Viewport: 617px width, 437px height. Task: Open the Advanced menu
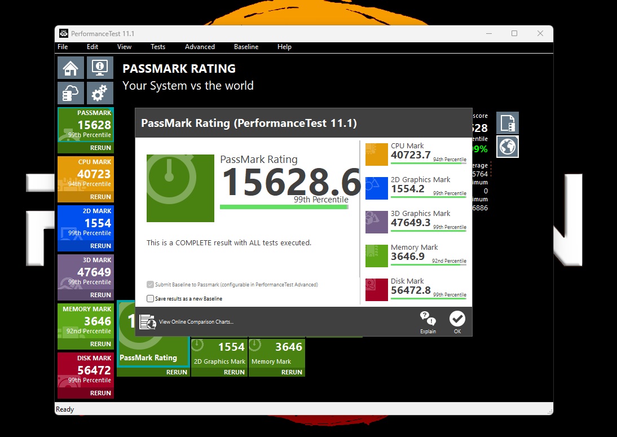(x=200, y=47)
